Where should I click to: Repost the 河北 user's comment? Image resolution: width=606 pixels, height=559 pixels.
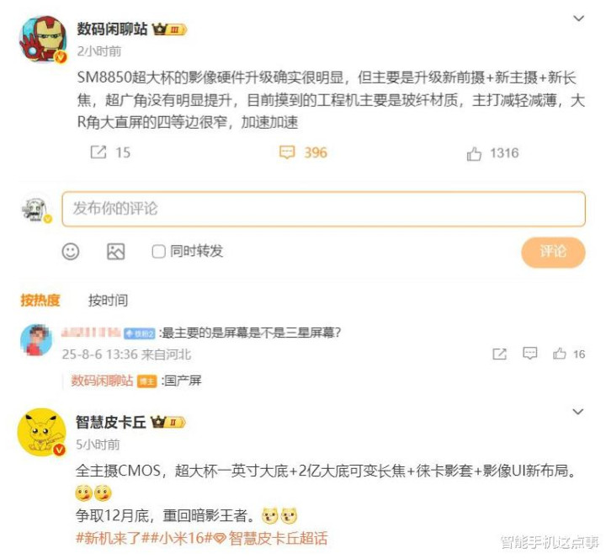(499, 354)
